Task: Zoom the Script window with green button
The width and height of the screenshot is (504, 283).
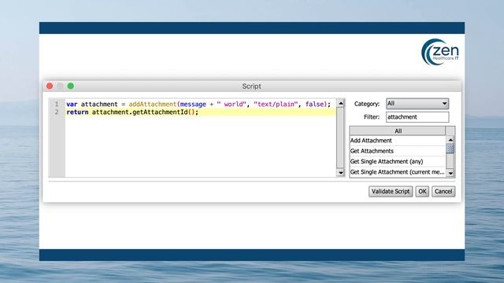Action: pyautogui.click(x=70, y=86)
